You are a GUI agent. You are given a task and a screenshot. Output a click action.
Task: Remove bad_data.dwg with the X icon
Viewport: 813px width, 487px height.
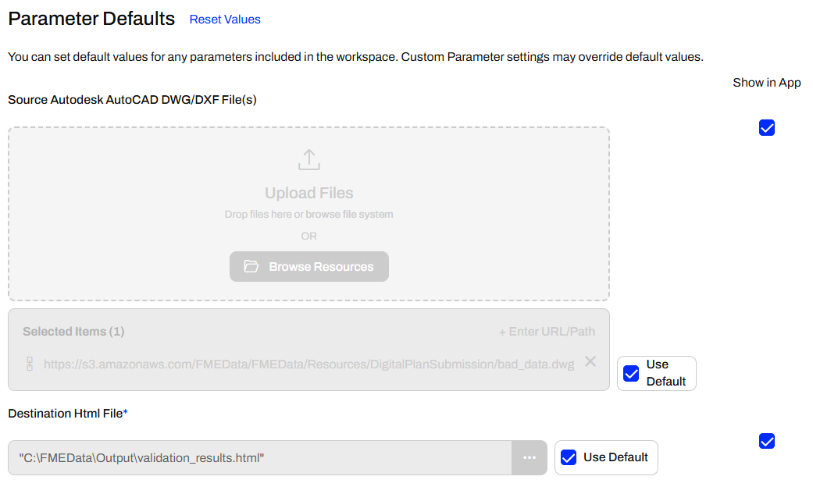[590, 361]
